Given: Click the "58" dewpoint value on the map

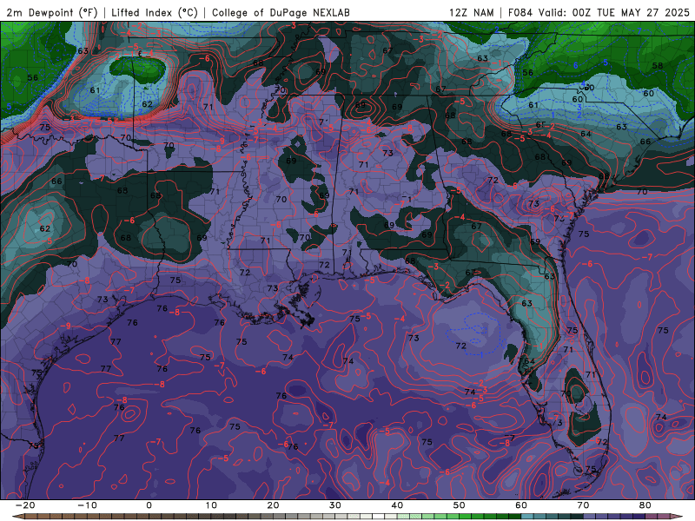Looking at the screenshot, I should click(x=658, y=66).
